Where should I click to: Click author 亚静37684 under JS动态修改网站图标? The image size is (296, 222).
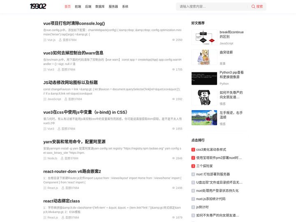click(75, 99)
